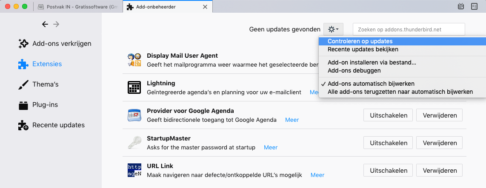Open the gear tools dropdown button
The image size is (486, 188).
(332, 29)
